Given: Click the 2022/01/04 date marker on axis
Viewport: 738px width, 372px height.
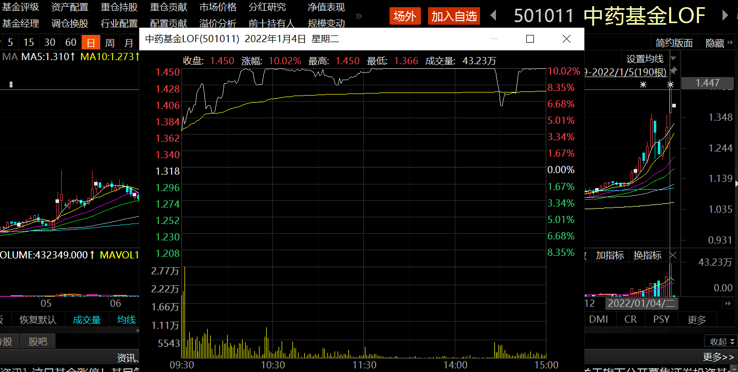Looking at the screenshot, I should pos(642,304).
